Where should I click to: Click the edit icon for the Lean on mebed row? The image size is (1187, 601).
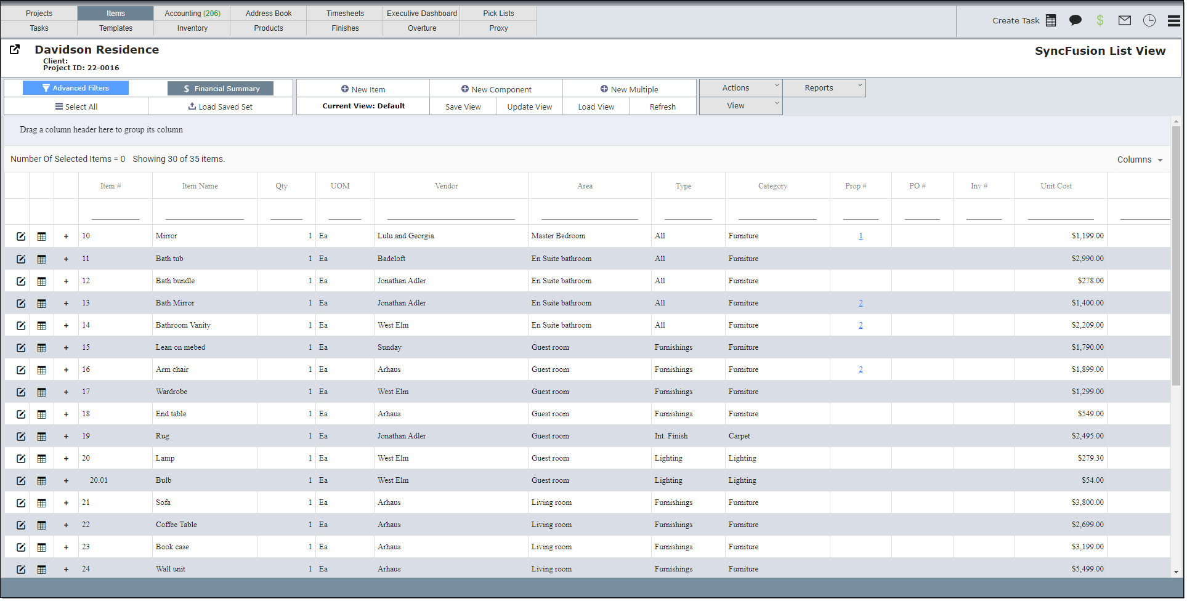[21, 348]
